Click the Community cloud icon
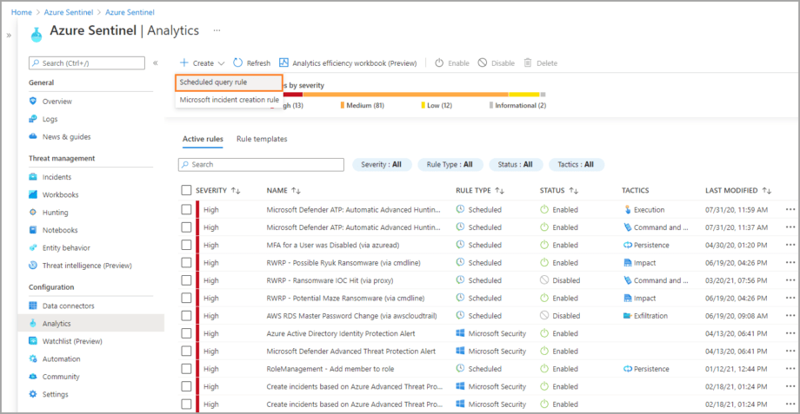800x414 pixels. pos(33,377)
